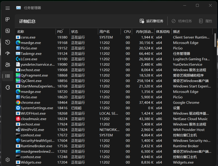Click the cloudmusic.exe NetEase icon
Viewport: 218px width, 166px height.
click(18, 119)
